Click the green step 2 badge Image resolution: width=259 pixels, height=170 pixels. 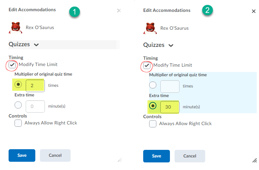point(208,10)
